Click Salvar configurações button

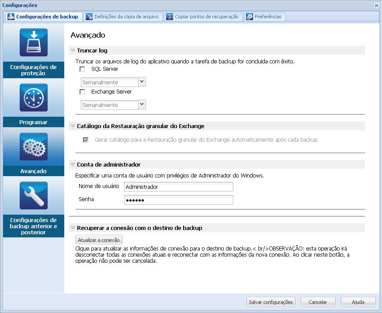271,302
